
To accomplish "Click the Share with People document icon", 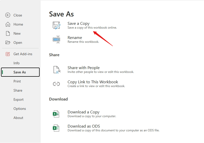I will [x=57, y=70].
